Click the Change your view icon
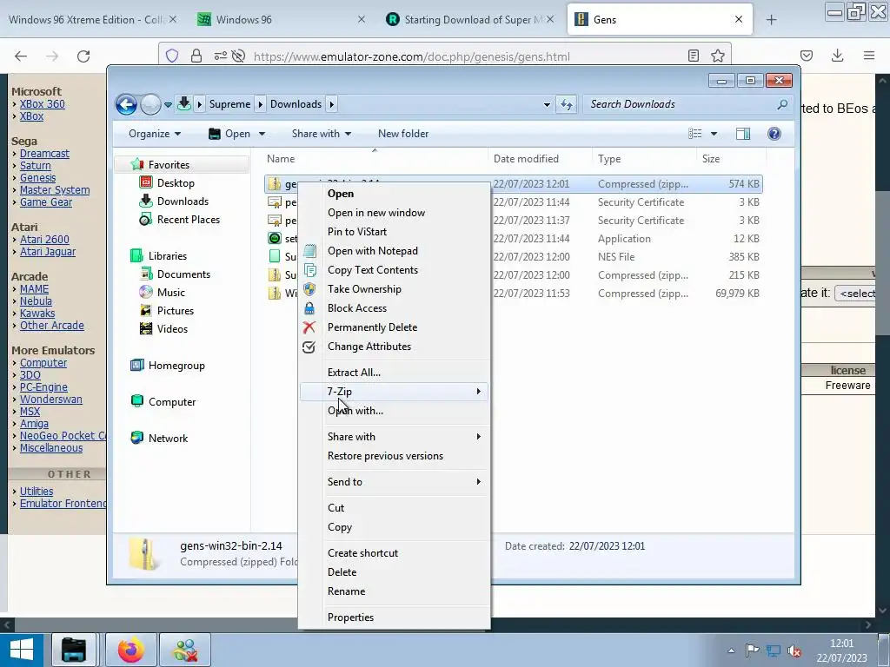Screen dimensions: 890x667 click(x=694, y=134)
